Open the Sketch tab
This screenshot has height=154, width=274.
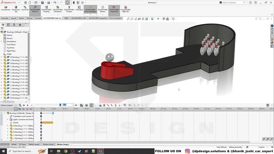[x=21, y=18]
